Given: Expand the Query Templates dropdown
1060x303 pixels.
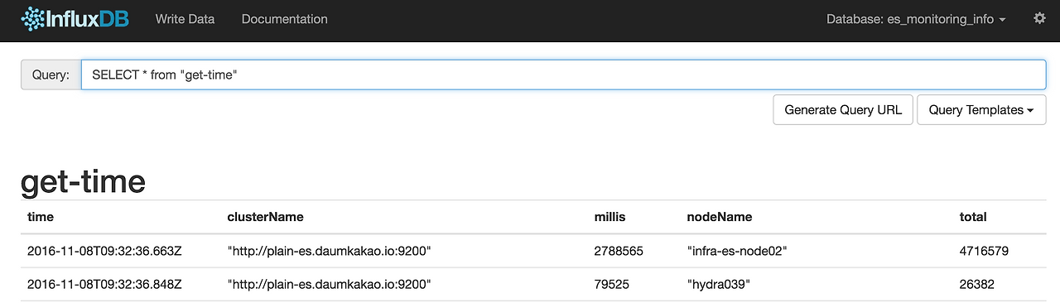Looking at the screenshot, I should click(x=981, y=109).
